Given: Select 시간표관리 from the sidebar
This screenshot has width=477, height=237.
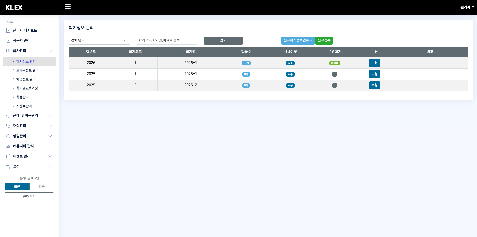Looking at the screenshot, I should (x=24, y=106).
